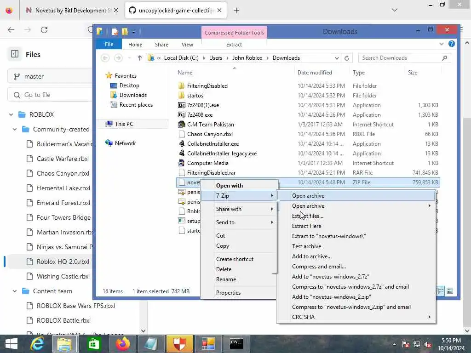Switch to the Home ribbon tab
471x353 pixels.
coord(135,45)
